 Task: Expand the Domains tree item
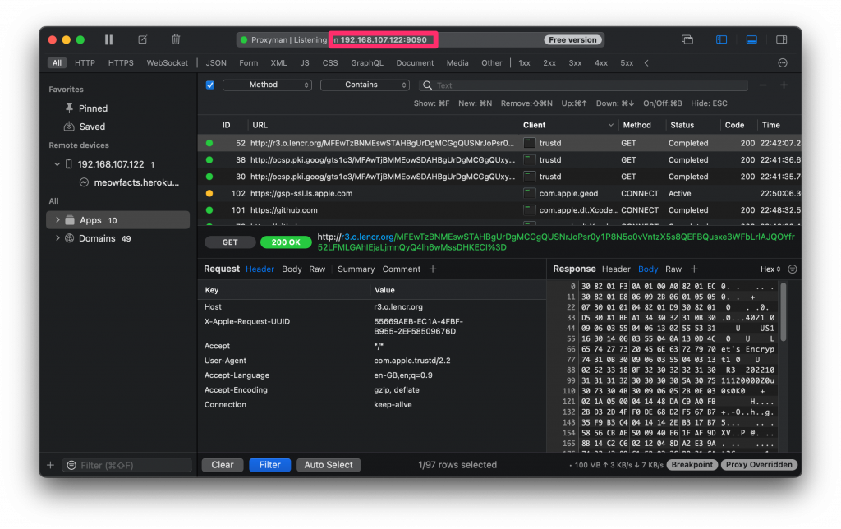click(x=57, y=238)
